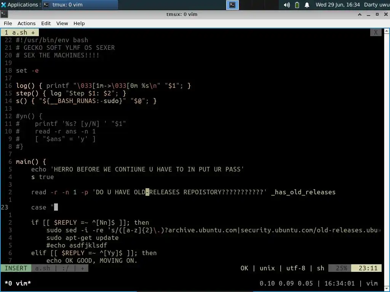The height and width of the screenshot is (292, 390).
Task: Click the tmux load average '0.10 0.09 0.05'
Action: (x=287, y=283)
